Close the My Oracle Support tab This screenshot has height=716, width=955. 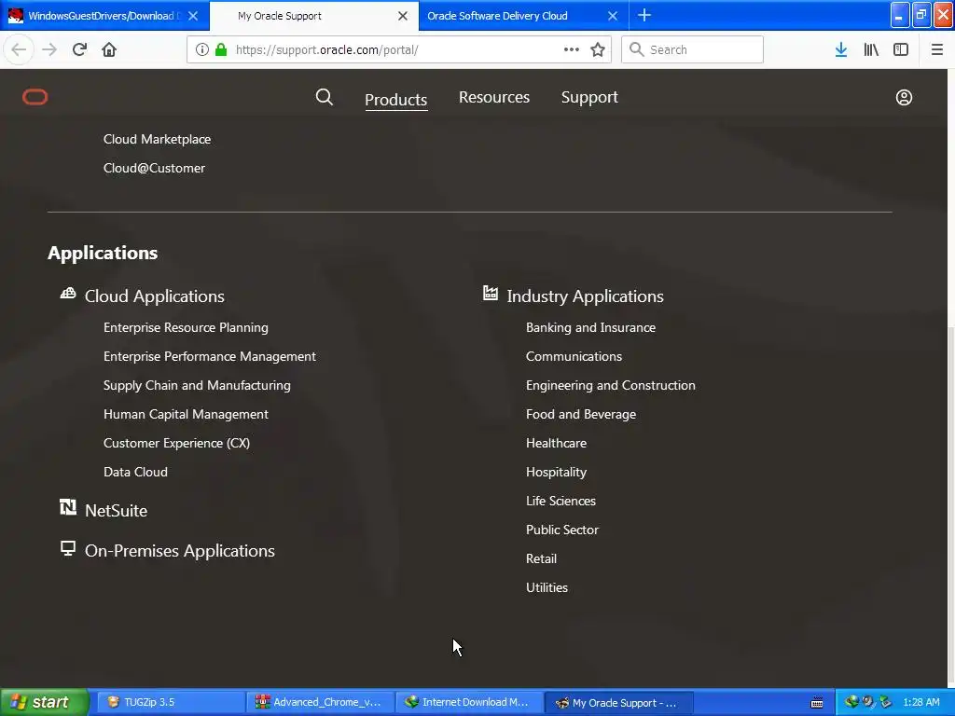click(403, 16)
